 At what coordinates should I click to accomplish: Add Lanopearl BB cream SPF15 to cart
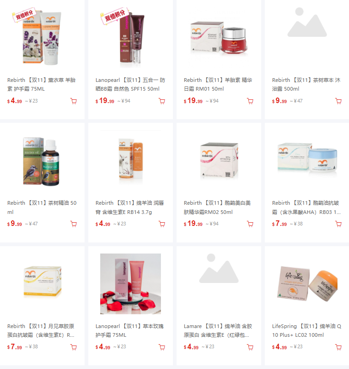[162, 101]
